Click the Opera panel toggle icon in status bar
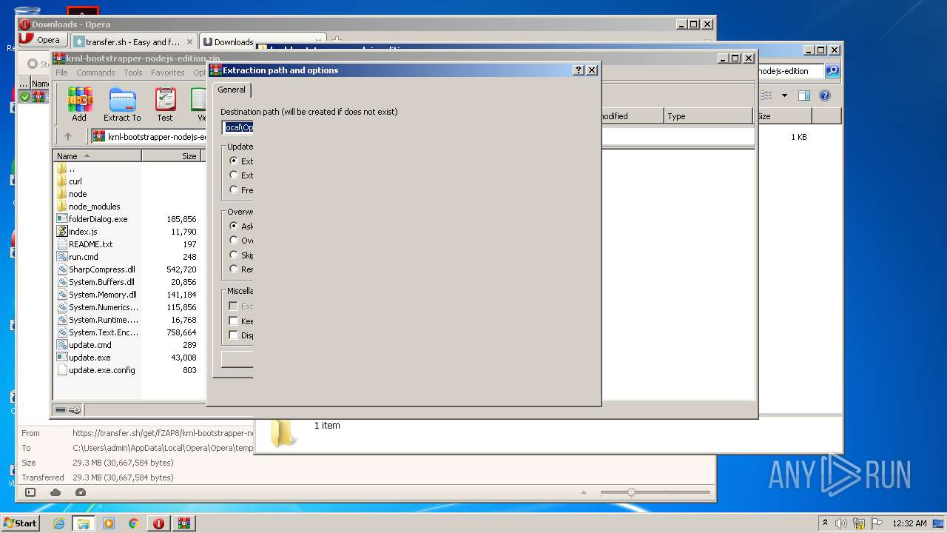Image resolution: width=947 pixels, height=533 pixels. point(30,492)
